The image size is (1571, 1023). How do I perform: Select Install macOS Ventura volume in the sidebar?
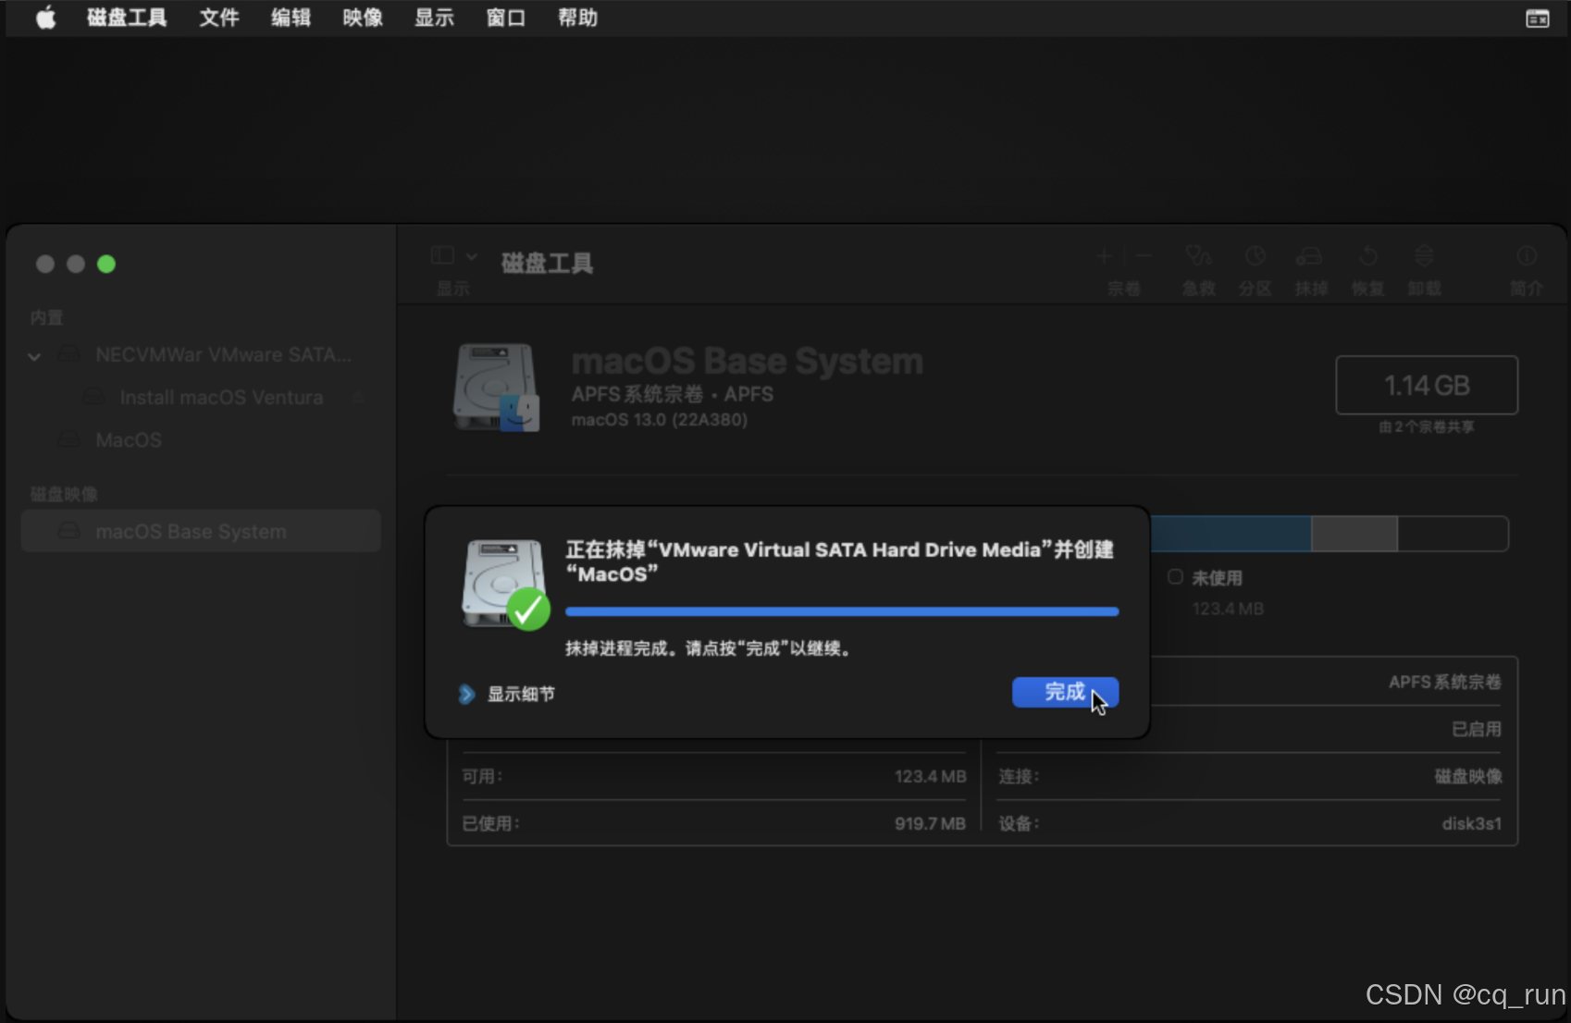coord(201,398)
